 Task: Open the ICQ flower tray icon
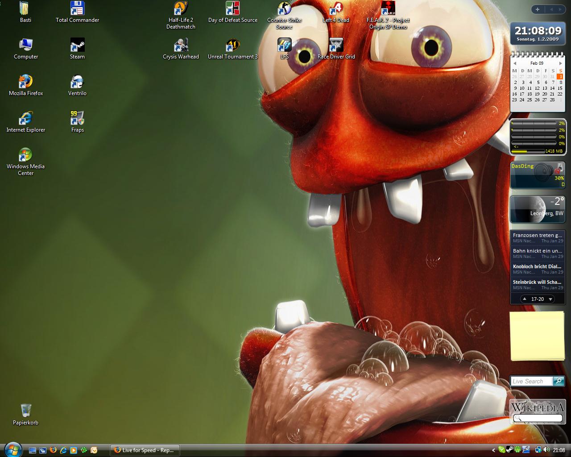(x=517, y=450)
